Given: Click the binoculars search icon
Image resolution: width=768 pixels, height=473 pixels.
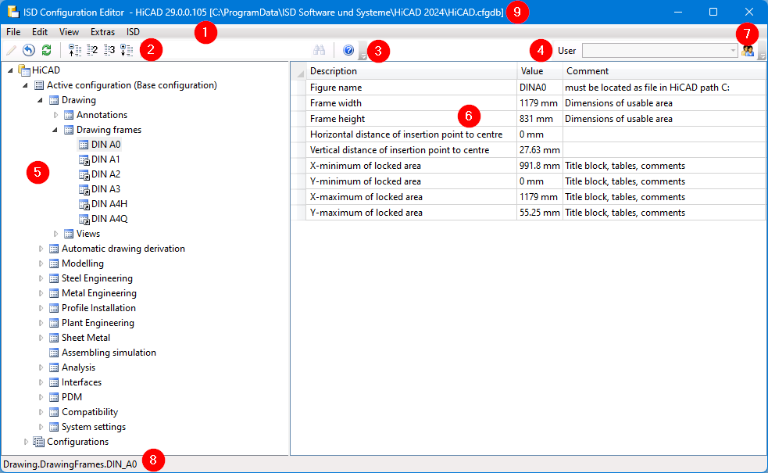Looking at the screenshot, I should [320, 50].
